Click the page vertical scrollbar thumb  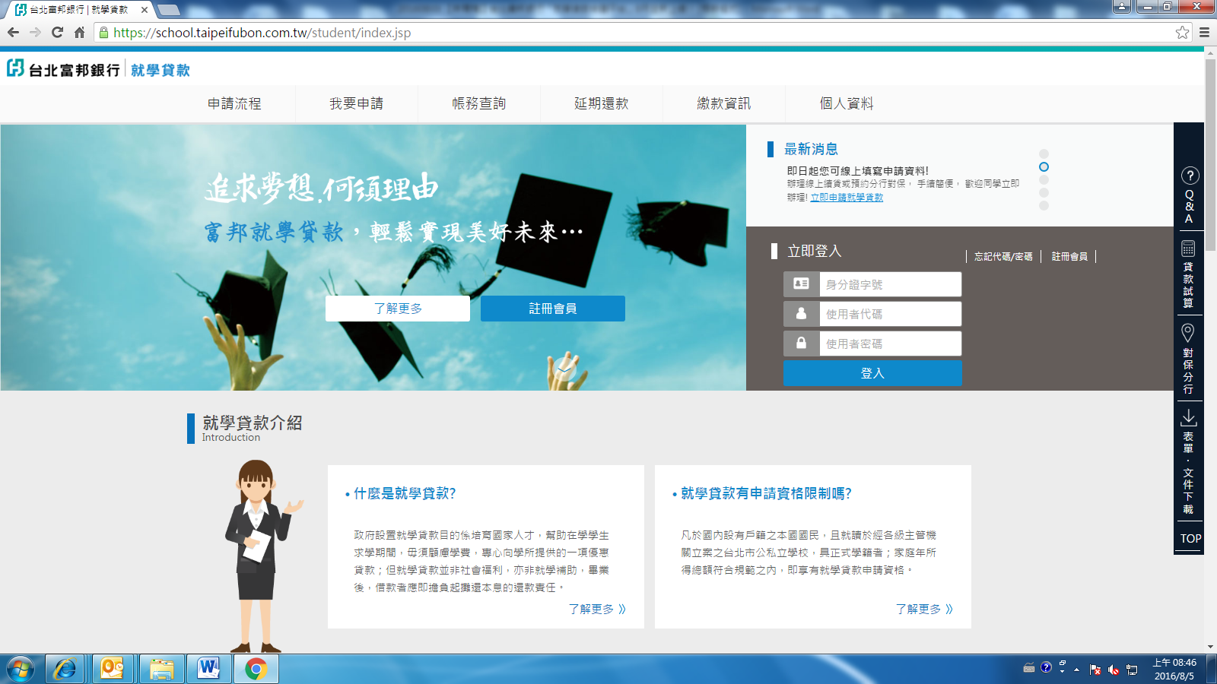tap(1210, 152)
